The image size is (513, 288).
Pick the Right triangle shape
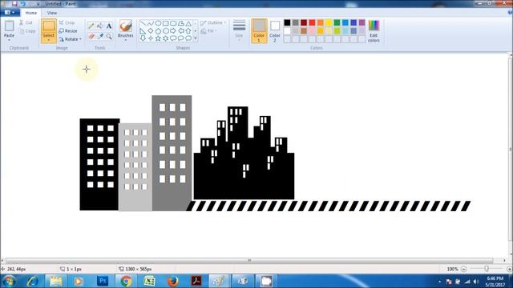[x=143, y=31]
